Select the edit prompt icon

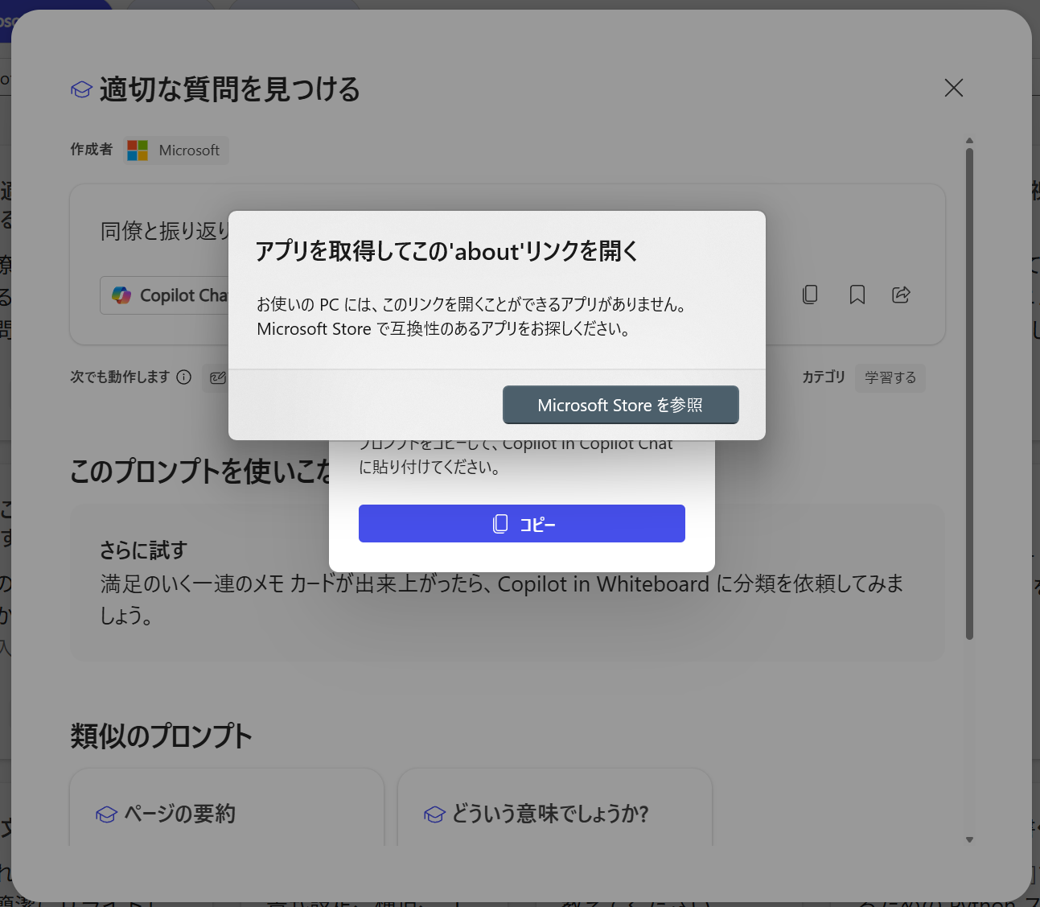tap(217, 377)
